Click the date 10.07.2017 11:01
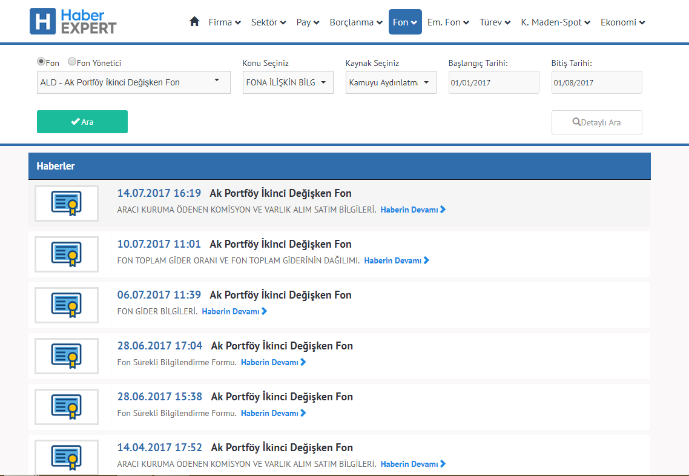The image size is (689, 476). pyautogui.click(x=159, y=244)
